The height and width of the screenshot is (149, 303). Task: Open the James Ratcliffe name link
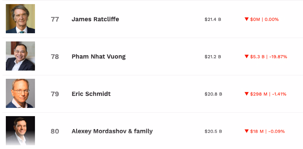pyautogui.click(x=95, y=19)
